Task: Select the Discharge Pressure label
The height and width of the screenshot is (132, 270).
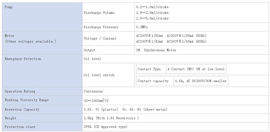Action: (101, 27)
